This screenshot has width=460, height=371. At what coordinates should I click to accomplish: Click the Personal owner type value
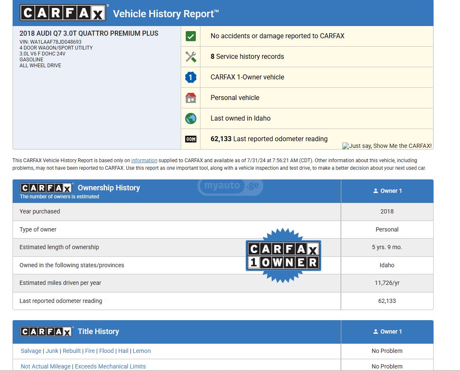tap(387, 229)
